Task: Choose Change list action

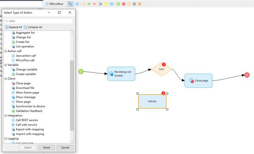Action: [x=21, y=37]
